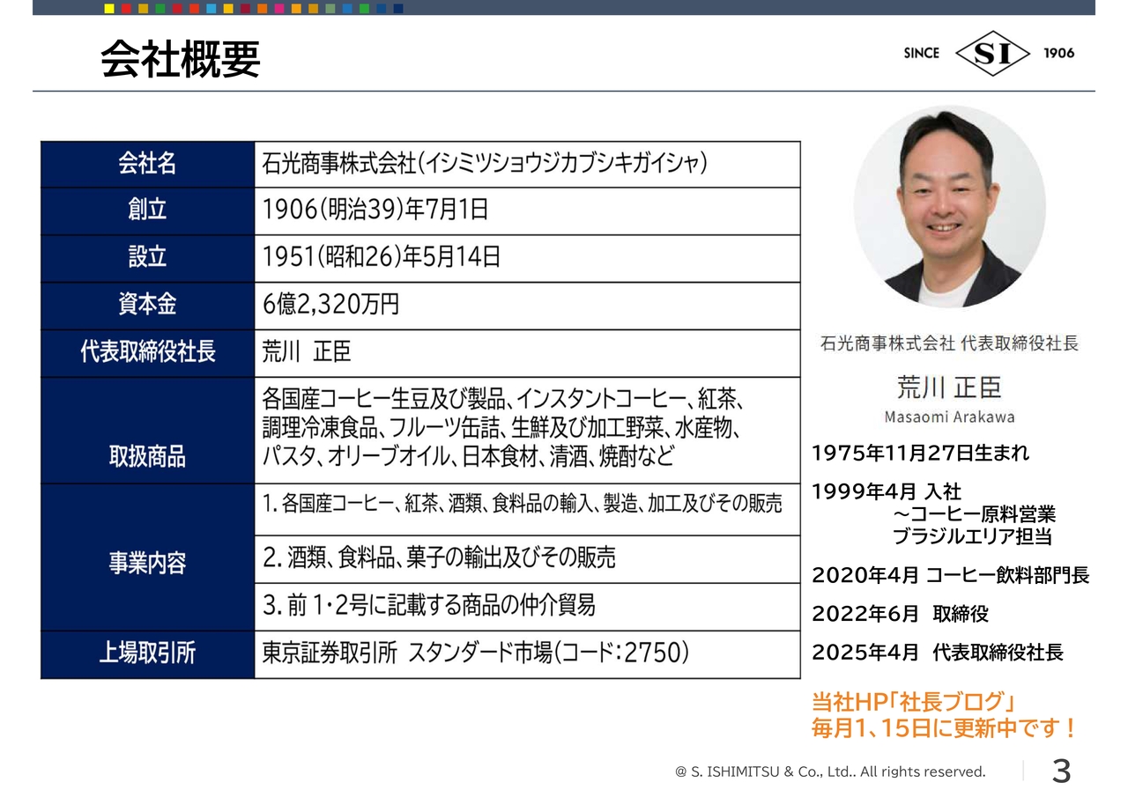Click business item 3 about 仲介貿易
The height and width of the screenshot is (797, 1128).
tap(429, 605)
